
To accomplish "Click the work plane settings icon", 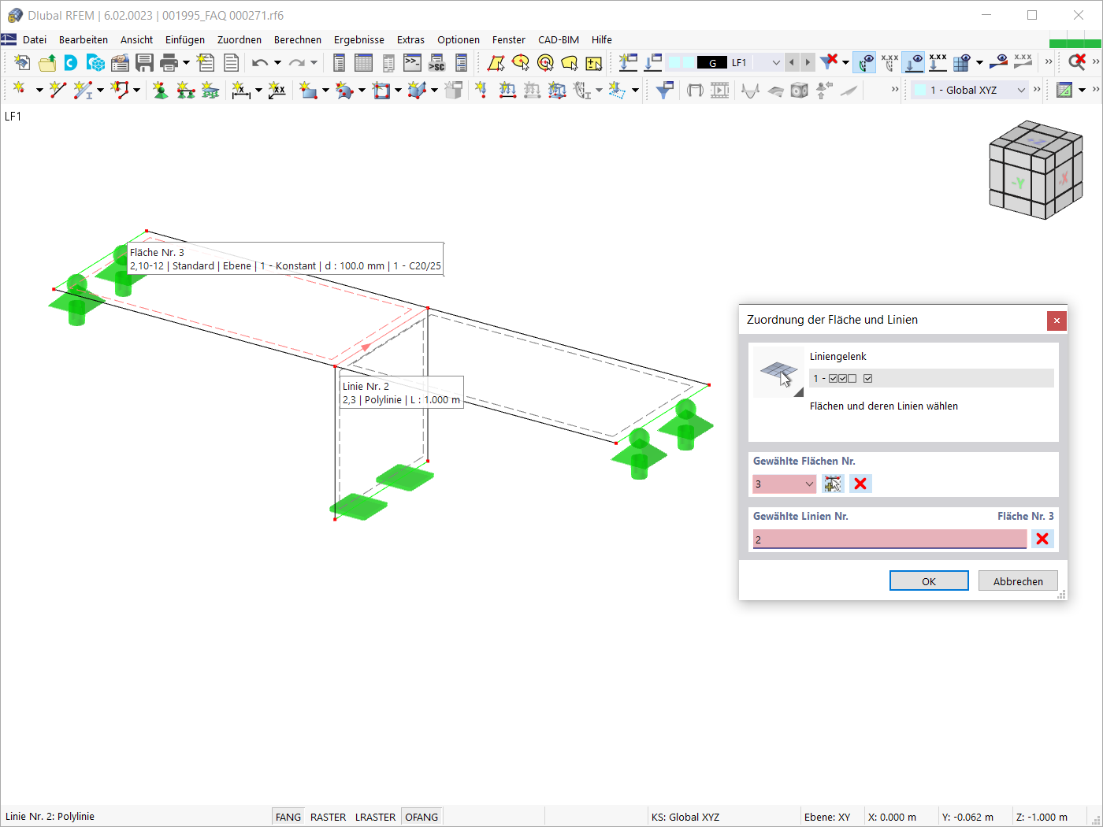I will tap(1064, 90).
